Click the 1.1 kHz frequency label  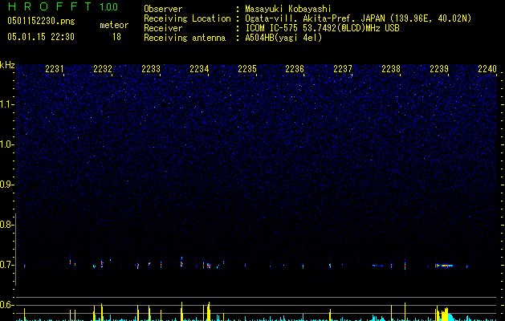[x=6, y=104]
